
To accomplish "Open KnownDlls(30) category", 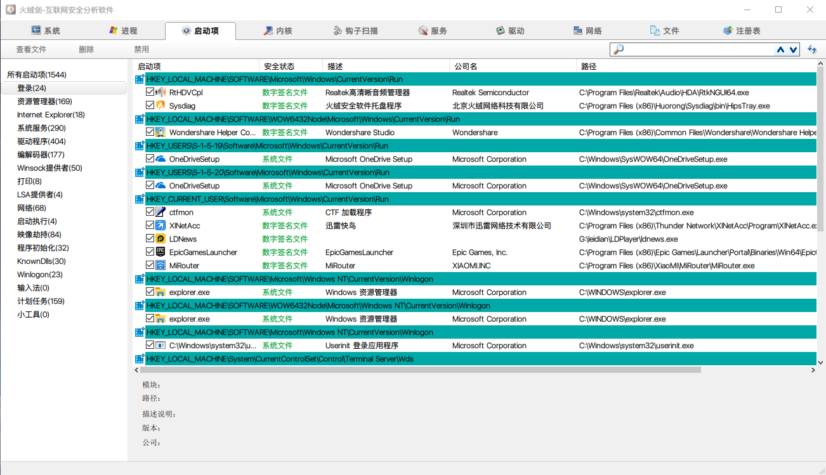I will click(41, 261).
